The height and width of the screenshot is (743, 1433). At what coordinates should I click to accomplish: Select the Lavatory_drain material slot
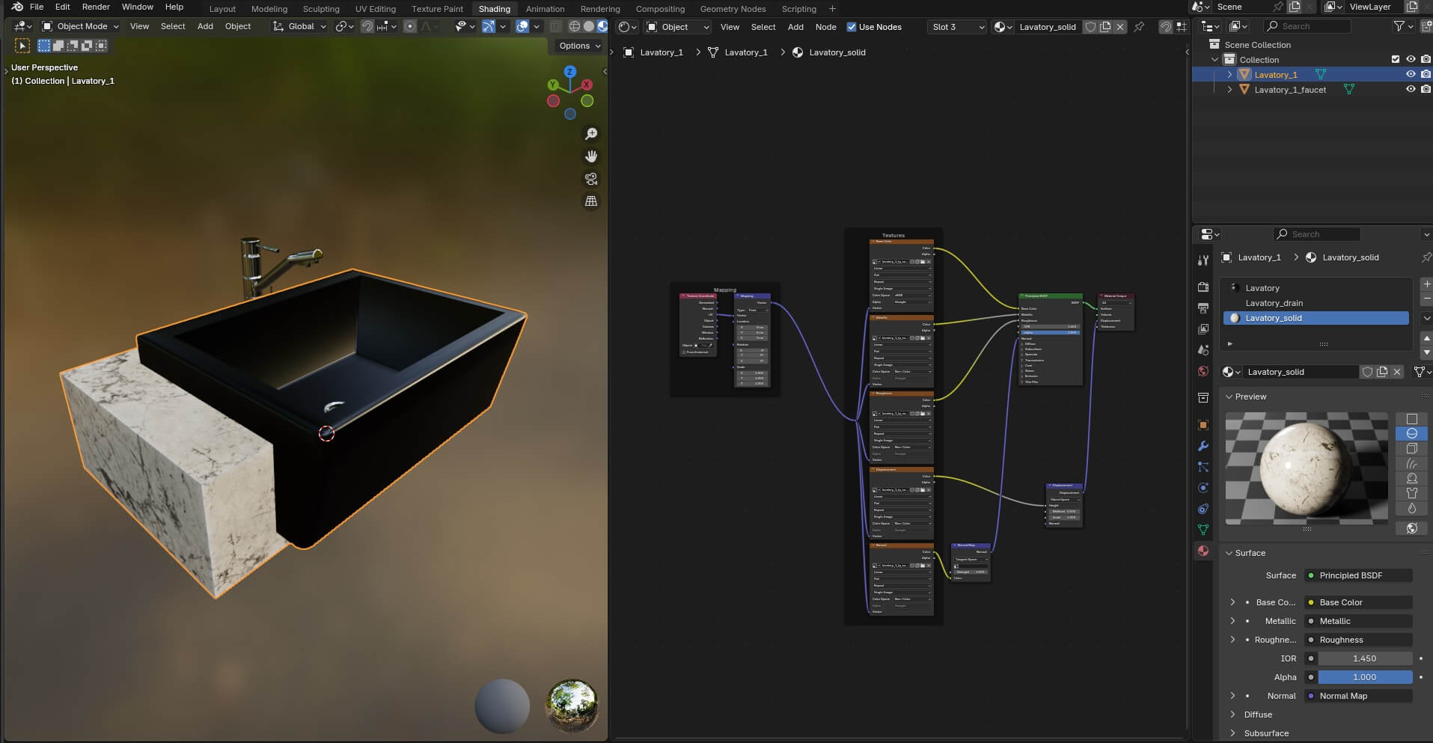(1274, 303)
